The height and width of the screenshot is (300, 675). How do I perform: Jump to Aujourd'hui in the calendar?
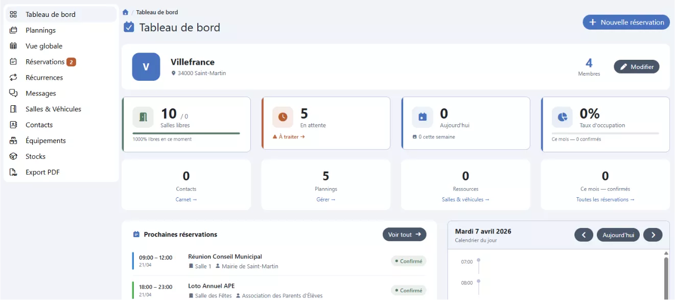pyautogui.click(x=618, y=235)
